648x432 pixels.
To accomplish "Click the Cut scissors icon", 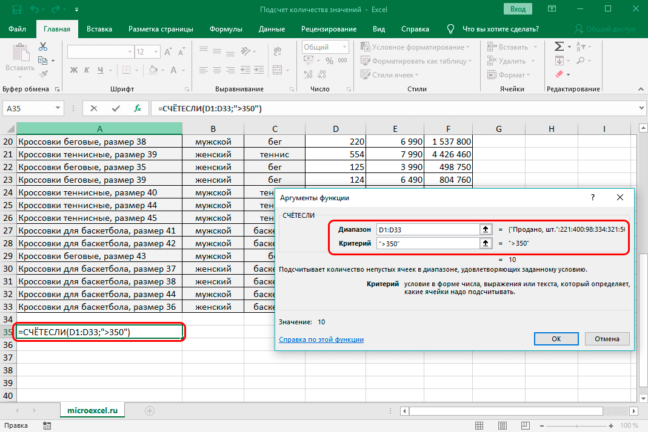I will pyautogui.click(x=43, y=47).
